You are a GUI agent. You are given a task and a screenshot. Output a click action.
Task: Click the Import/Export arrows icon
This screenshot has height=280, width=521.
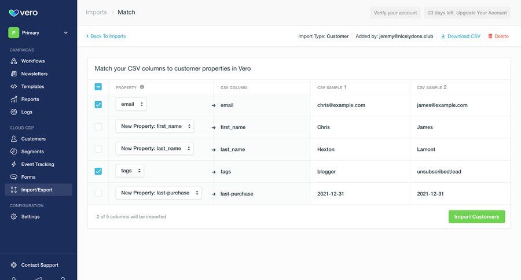point(14,190)
